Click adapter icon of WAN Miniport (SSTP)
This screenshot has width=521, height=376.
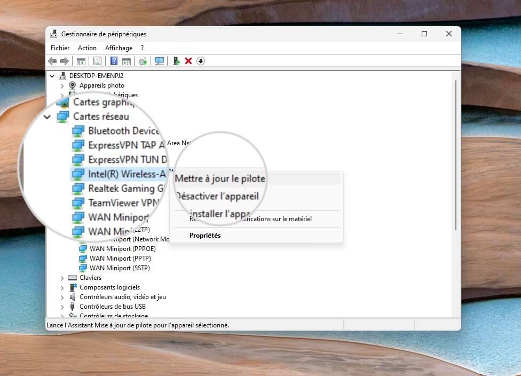tap(83, 268)
